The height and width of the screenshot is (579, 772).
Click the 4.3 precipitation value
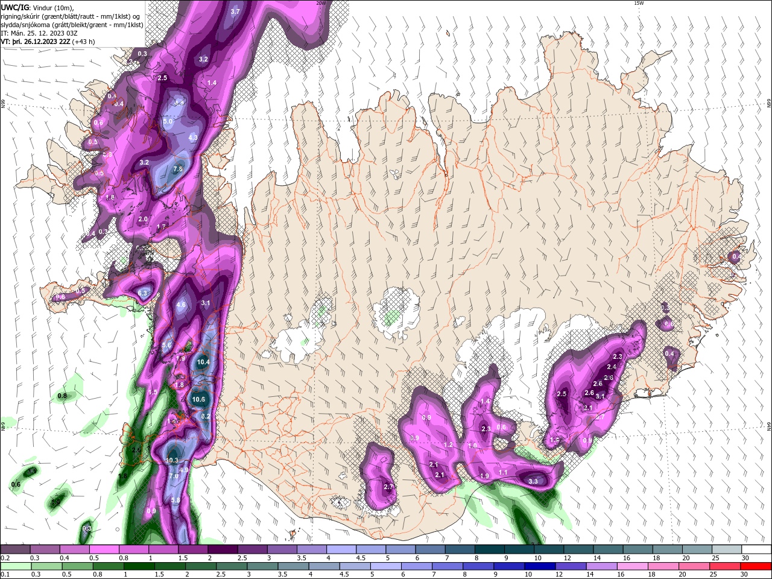coord(193,138)
